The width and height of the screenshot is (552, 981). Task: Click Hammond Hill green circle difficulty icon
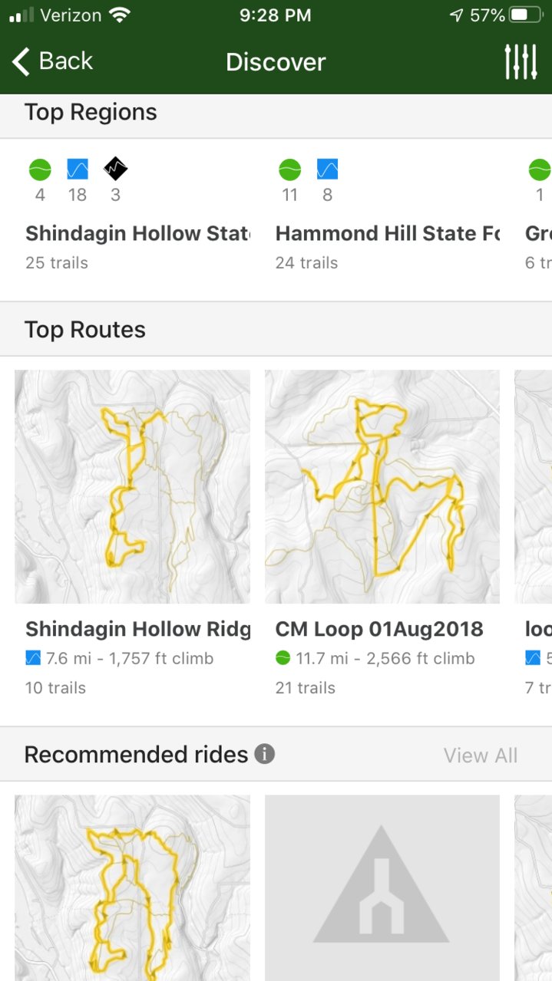pyautogui.click(x=289, y=169)
